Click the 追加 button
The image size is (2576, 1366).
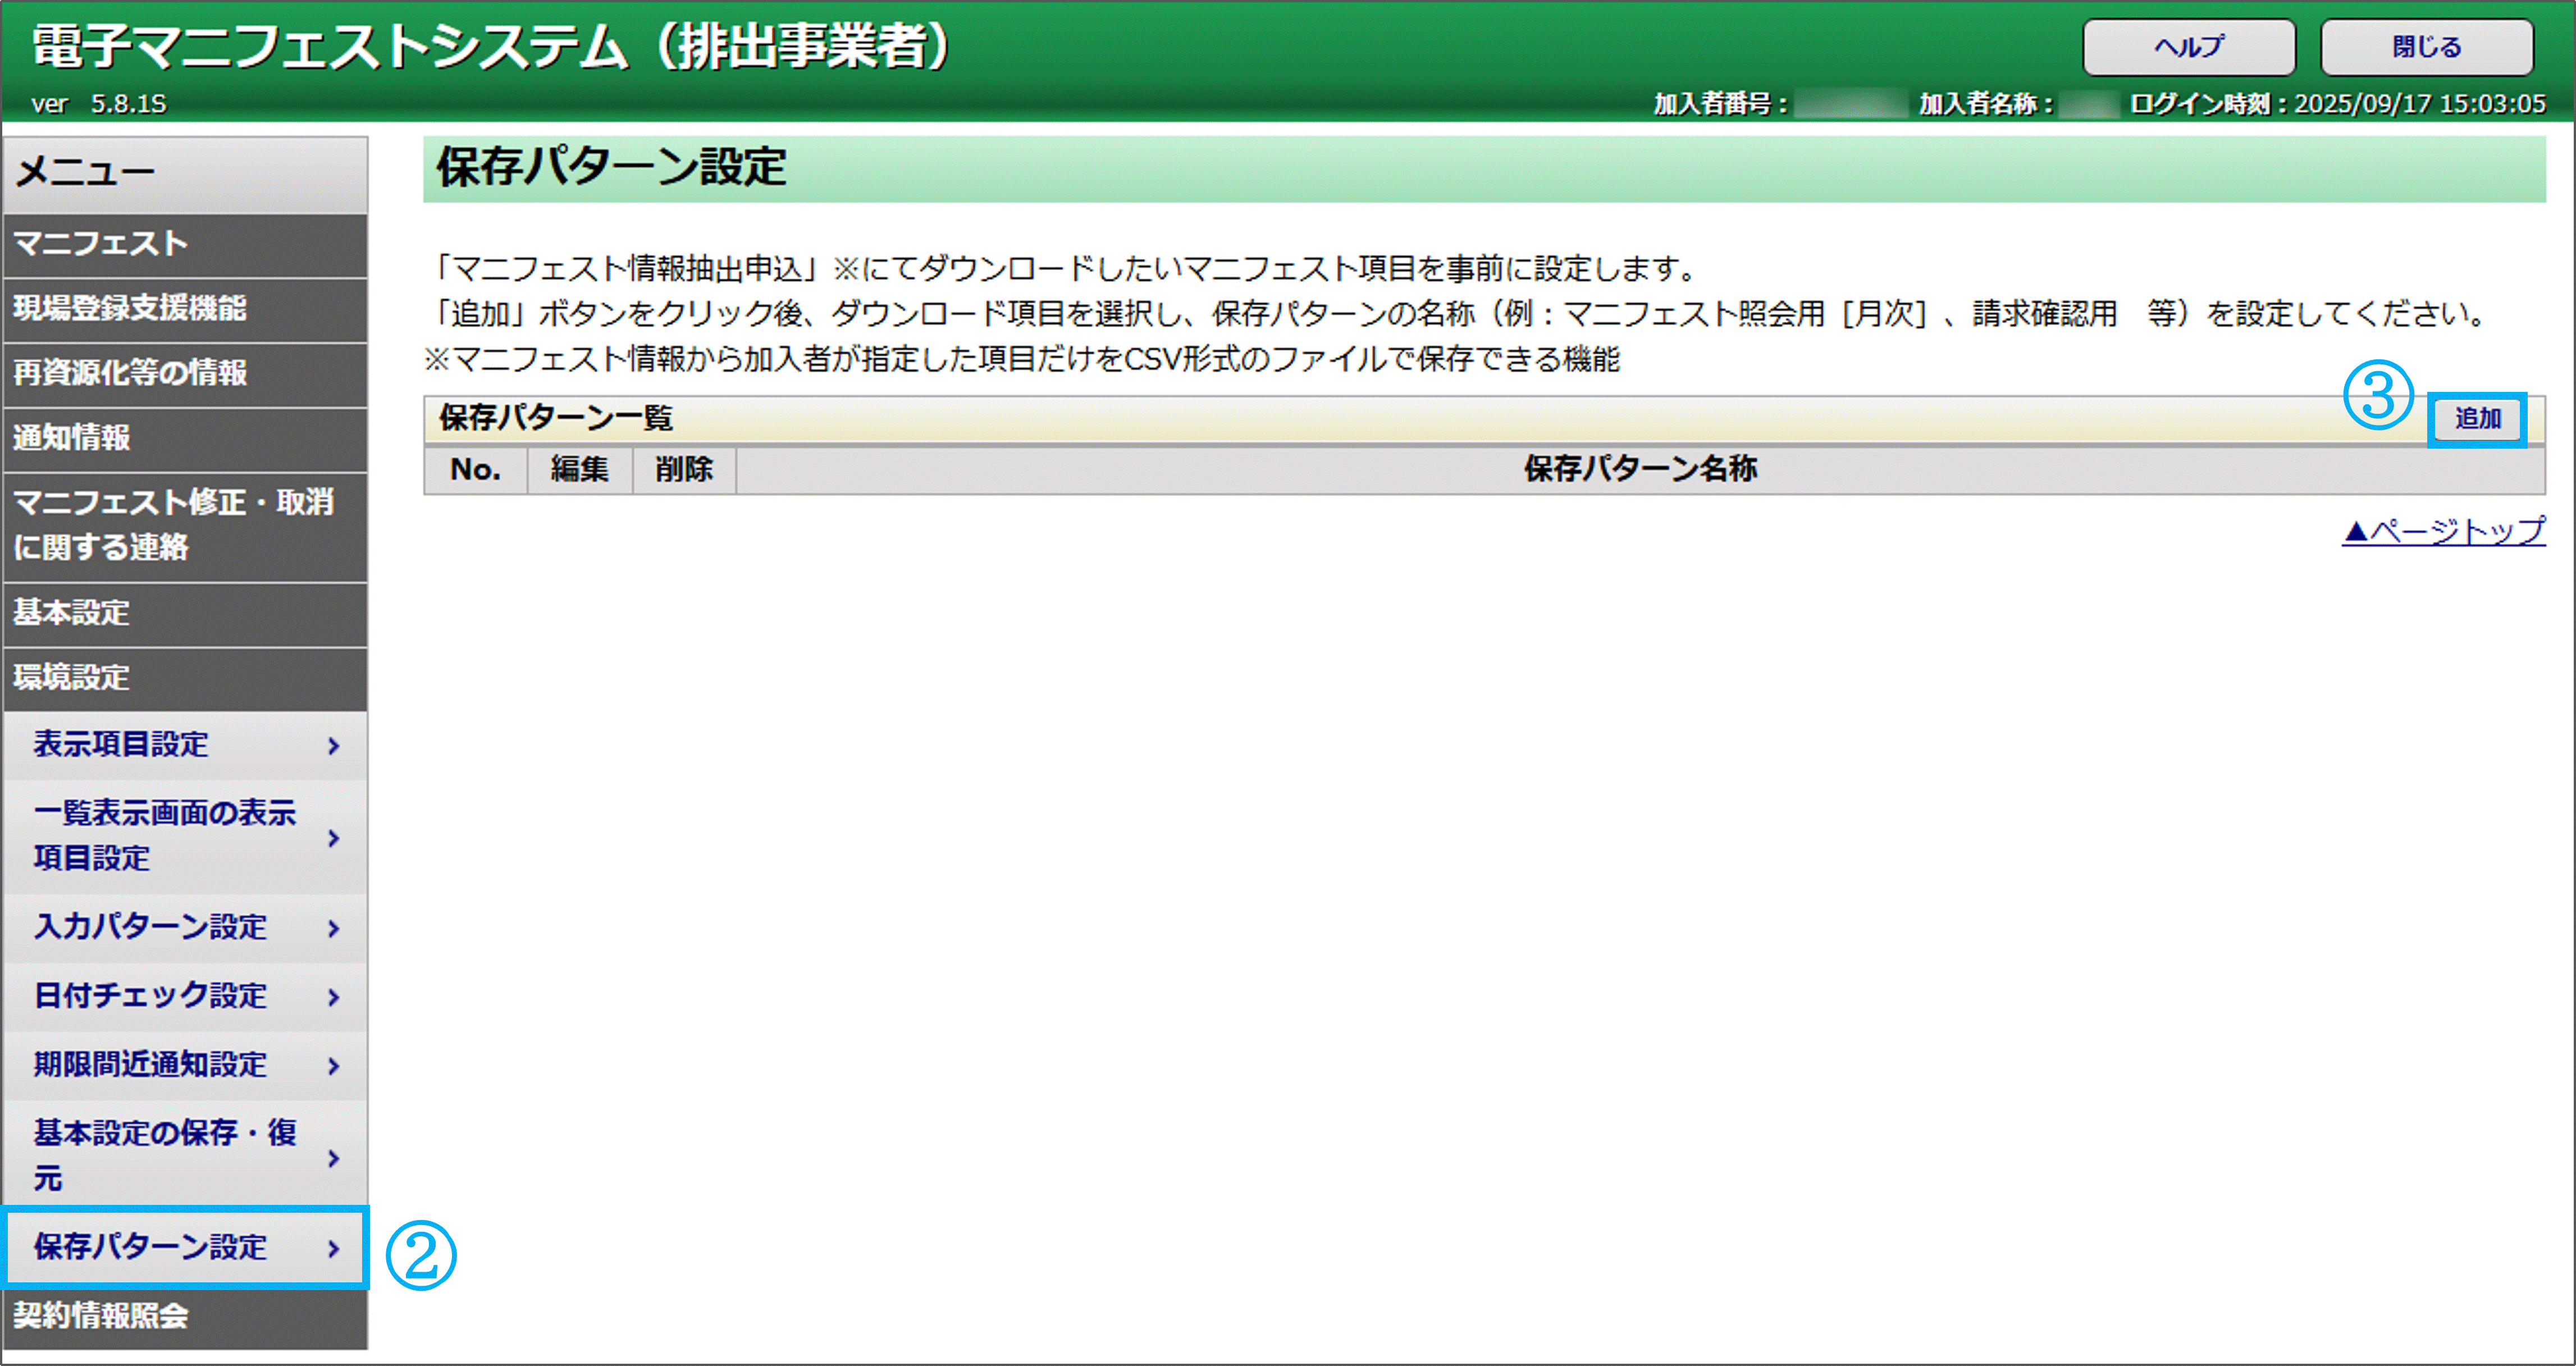click(2477, 419)
